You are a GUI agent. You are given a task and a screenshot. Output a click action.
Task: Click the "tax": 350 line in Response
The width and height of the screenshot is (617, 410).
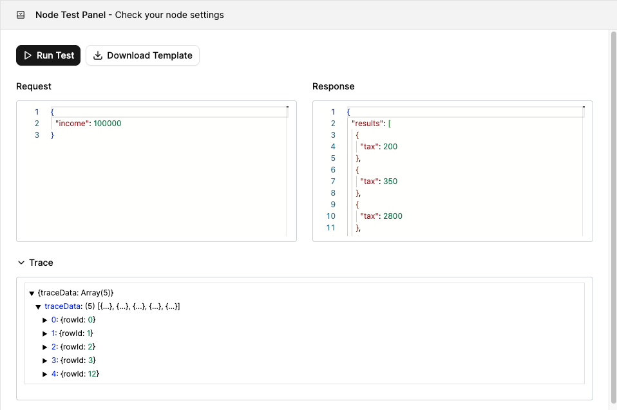click(x=379, y=182)
